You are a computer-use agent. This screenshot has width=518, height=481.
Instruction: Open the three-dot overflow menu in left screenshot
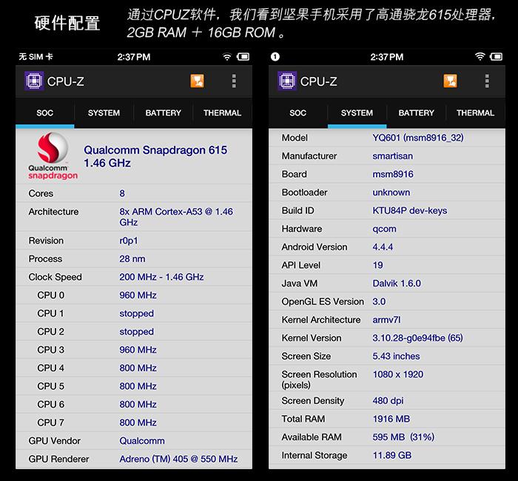click(x=234, y=81)
